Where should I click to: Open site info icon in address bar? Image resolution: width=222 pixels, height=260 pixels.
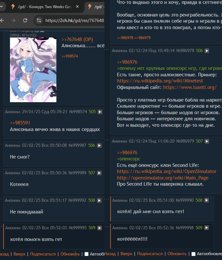pos(39,20)
